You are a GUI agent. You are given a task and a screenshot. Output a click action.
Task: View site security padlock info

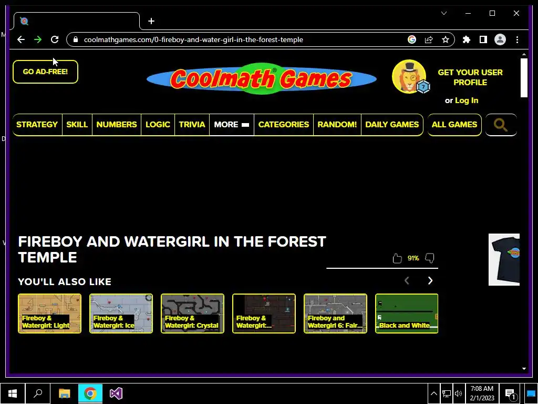pyautogui.click(x=76, y=39)
